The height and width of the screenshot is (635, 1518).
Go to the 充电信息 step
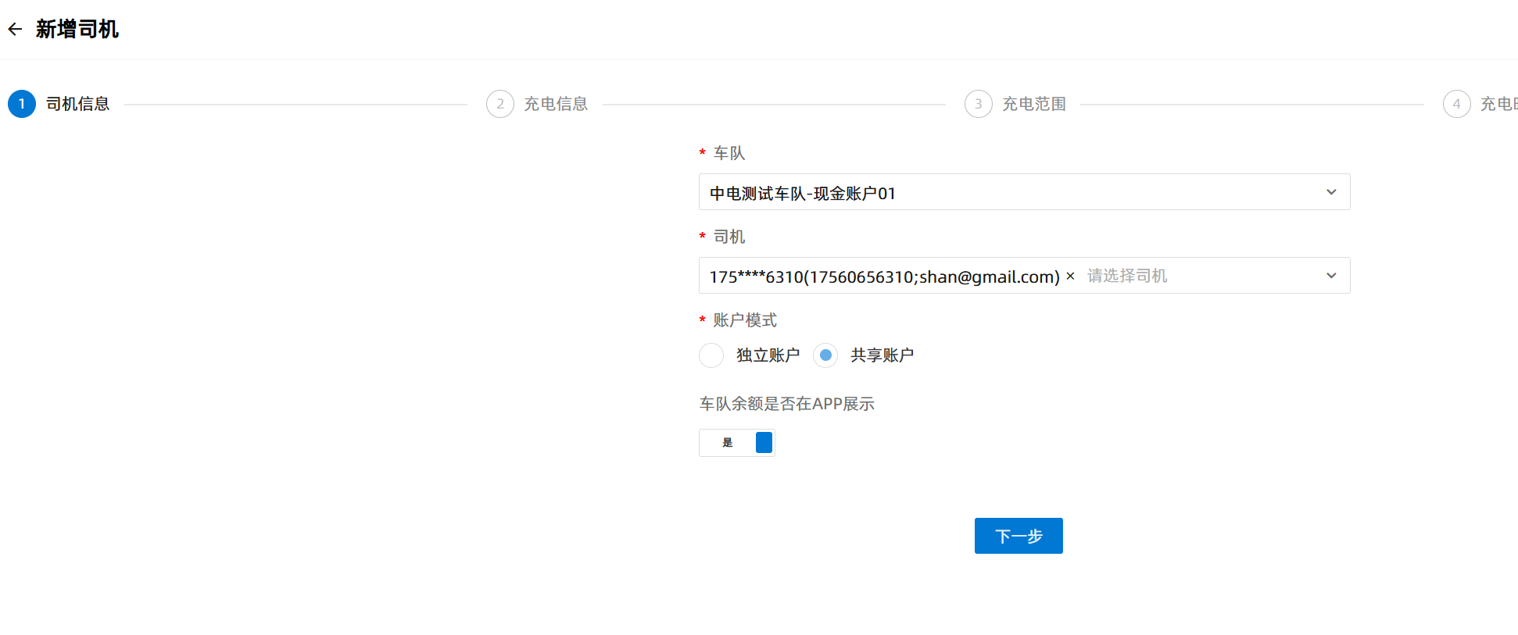pos(555,104)
